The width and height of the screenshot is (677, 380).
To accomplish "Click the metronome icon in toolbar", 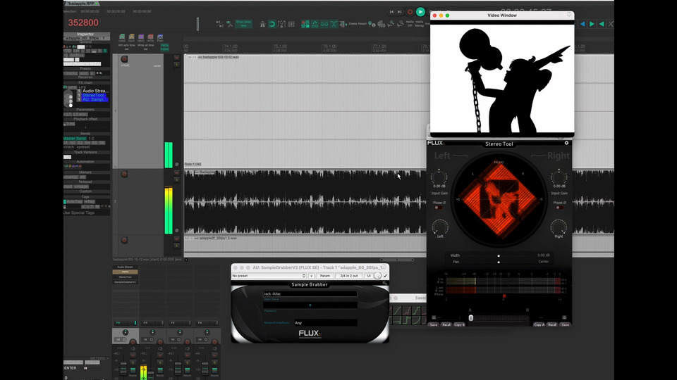I will [262, 24].
